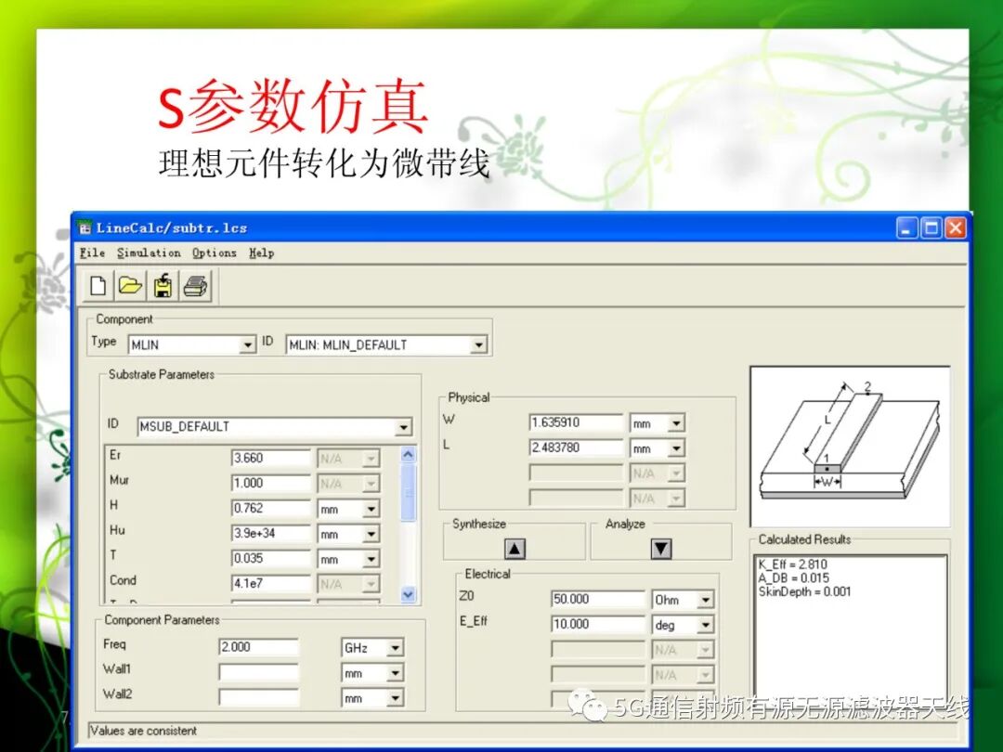Open the Freq GHz unit dropdown
The width and height of the screenshot is (1003, 752).
(x=396, y=648)
